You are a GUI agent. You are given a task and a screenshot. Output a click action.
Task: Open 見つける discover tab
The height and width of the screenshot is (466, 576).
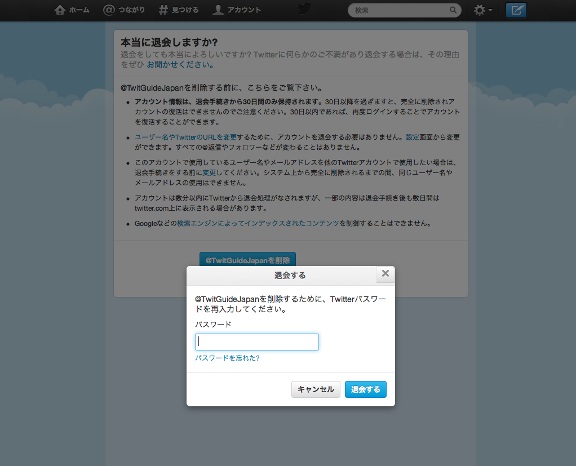coord(179,10)
